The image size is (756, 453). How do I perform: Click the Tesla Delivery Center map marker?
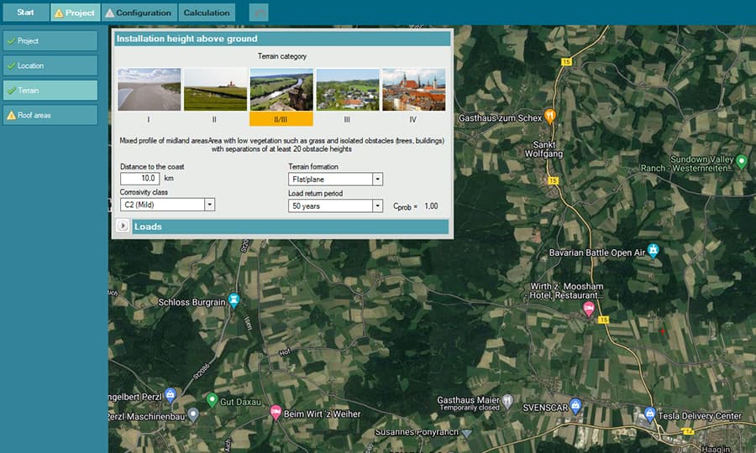649,414
